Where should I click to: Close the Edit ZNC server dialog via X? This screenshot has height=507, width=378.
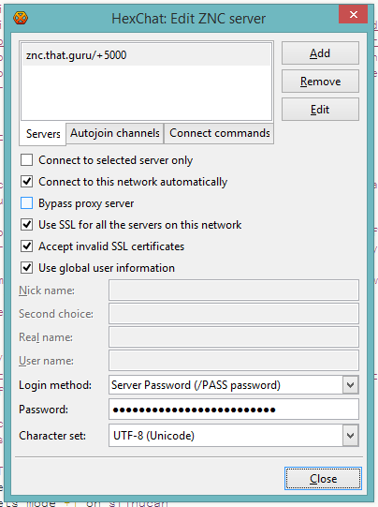tap(353, 14)
